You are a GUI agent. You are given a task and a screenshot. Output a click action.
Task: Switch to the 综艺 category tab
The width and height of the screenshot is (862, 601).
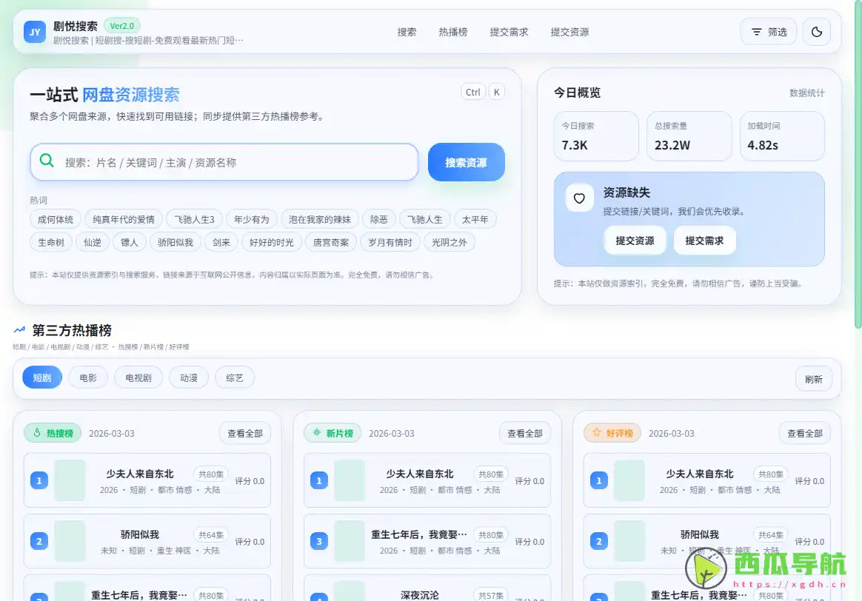[234, 377]
